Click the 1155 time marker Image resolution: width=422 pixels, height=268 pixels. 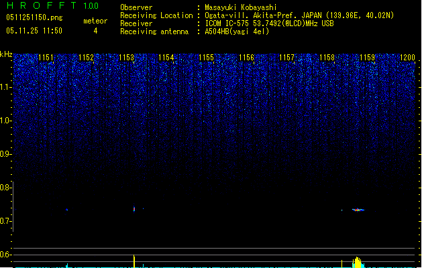click(206, 58)
